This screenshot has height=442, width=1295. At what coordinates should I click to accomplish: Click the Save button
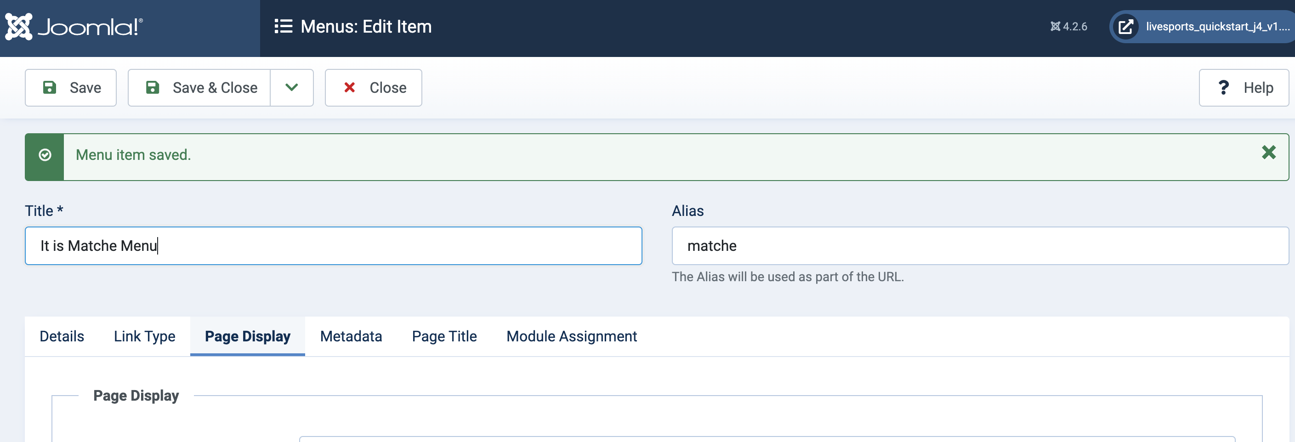[71, 88]
